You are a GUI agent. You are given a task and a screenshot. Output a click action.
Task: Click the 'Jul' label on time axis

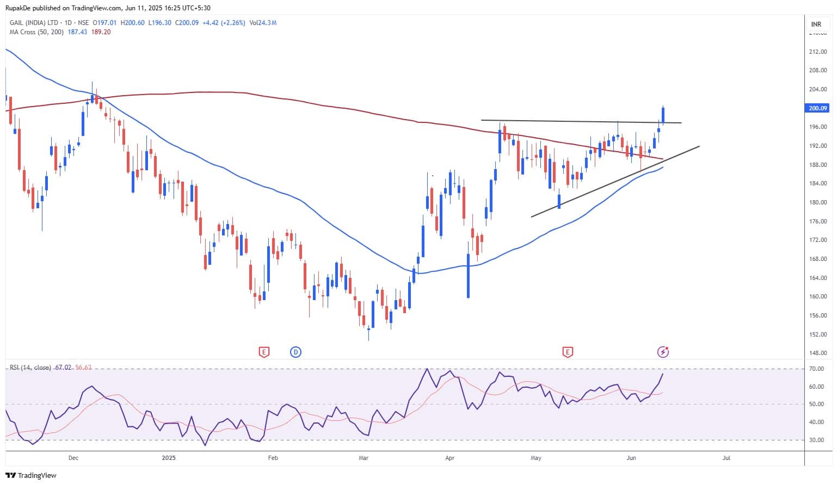[x=726, y=458]
